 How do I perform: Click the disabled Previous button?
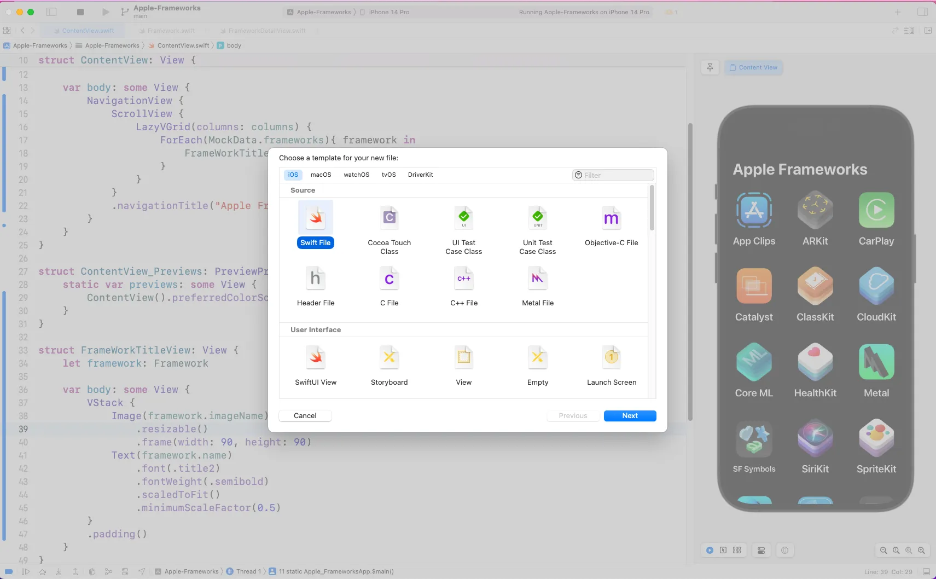[x=573, y=415]
